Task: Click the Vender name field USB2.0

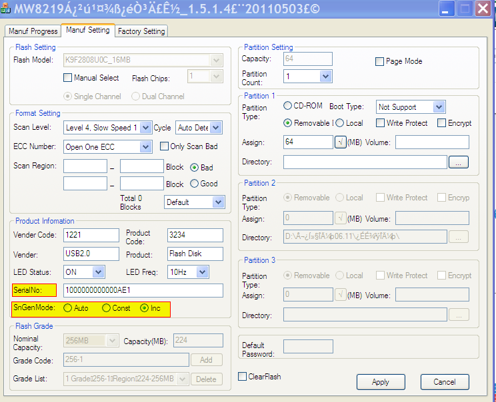Action: tap(91, 254)
